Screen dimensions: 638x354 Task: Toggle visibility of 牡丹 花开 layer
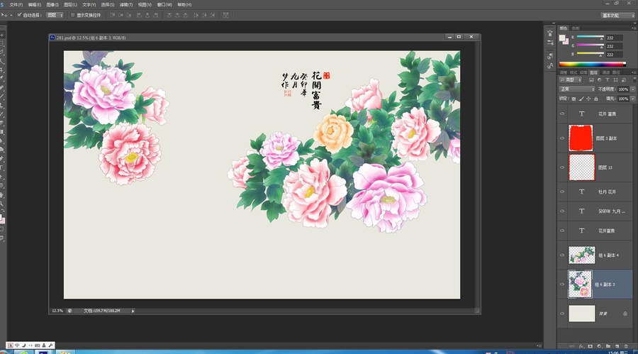(x=562, y=192)
